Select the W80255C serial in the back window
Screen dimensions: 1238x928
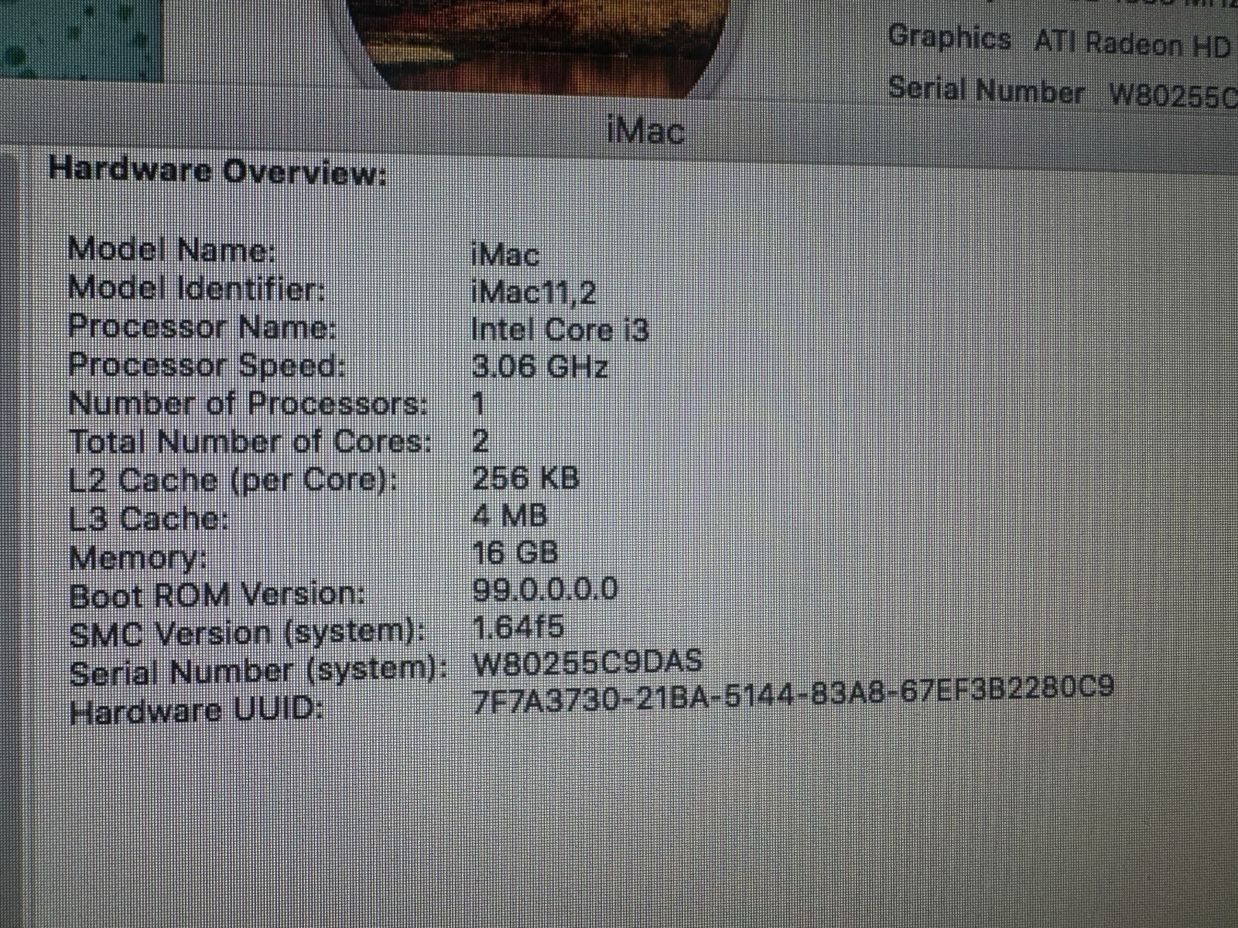1173,97
